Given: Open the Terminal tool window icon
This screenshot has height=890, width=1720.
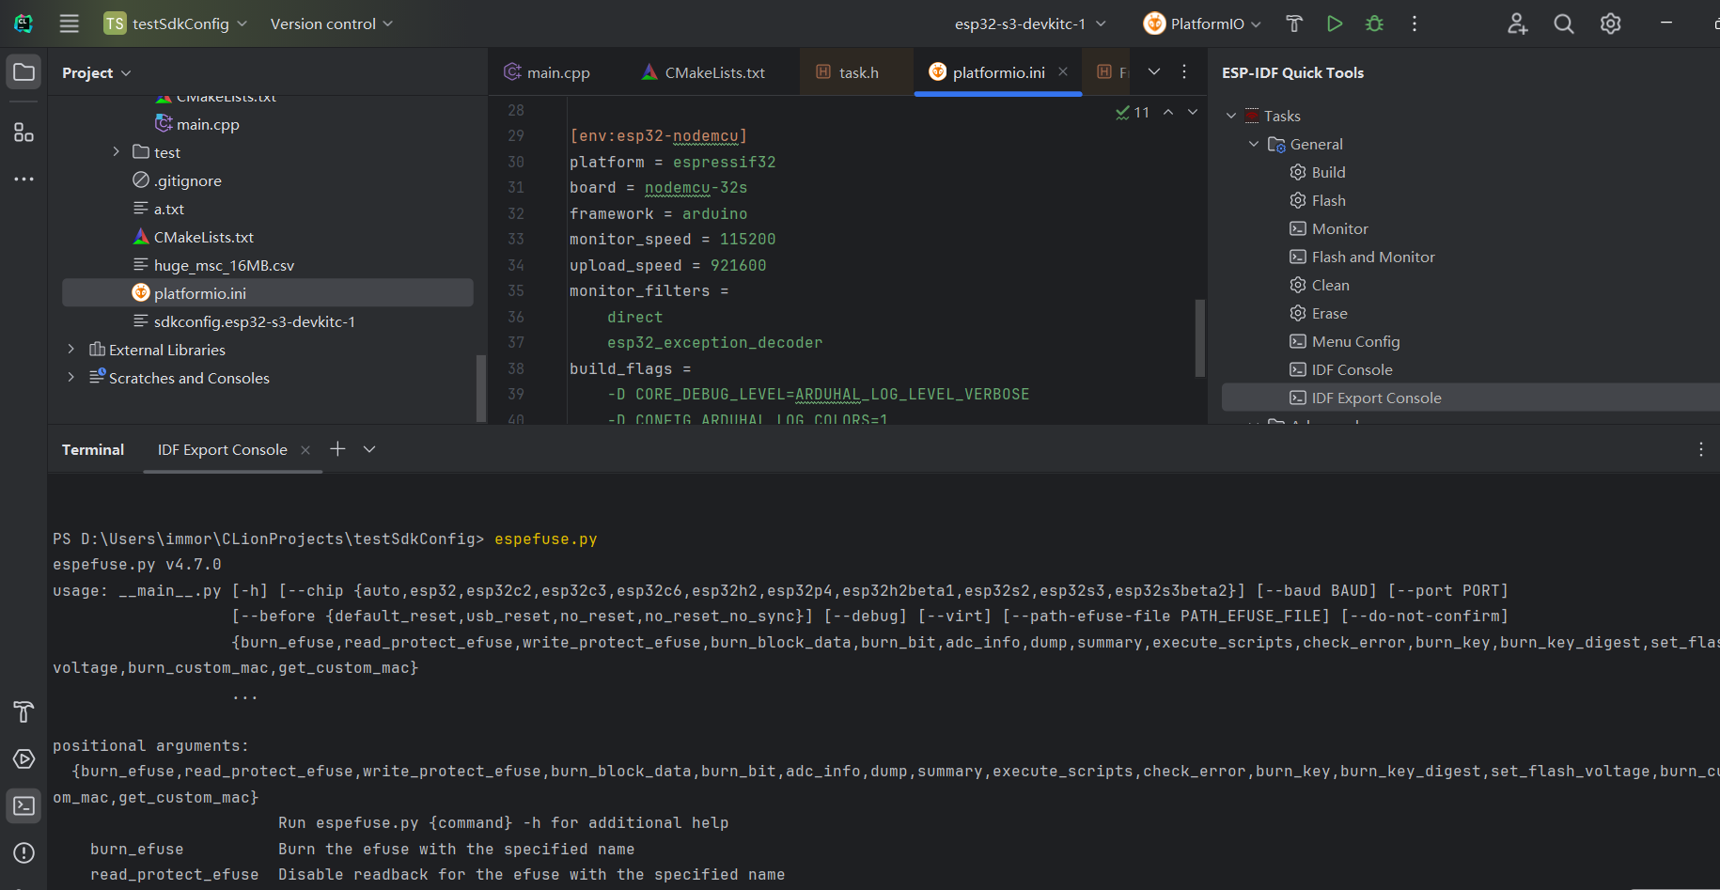Looking at the screenshot, I should click(24, 806).
